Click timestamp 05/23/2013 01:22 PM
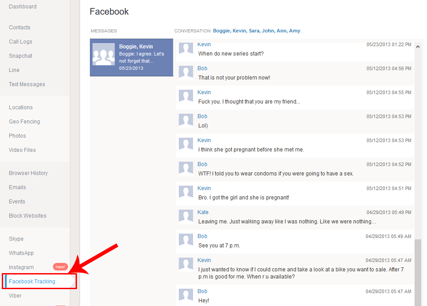 pos(389,44)
